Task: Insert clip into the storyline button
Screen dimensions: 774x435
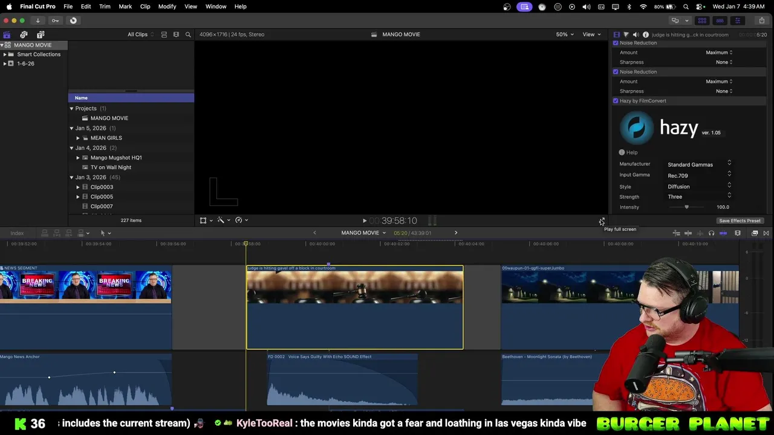Action: click(57, 233)
